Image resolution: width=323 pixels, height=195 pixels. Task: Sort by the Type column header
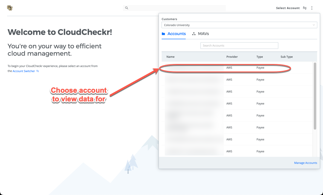(260, 57)
